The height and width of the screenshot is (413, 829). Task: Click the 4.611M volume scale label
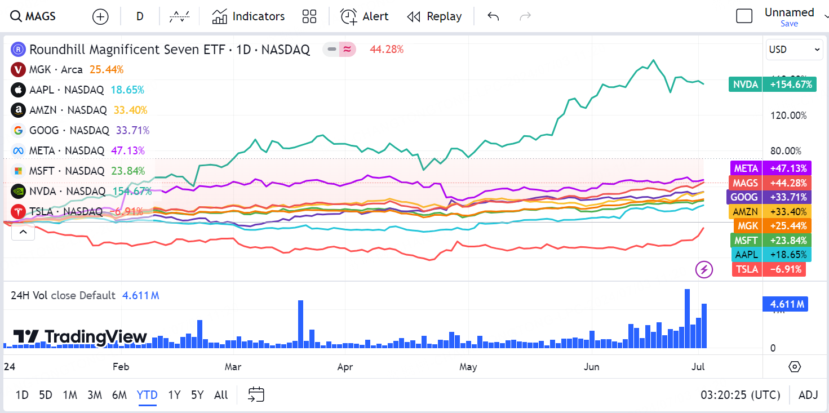[785, 304]
